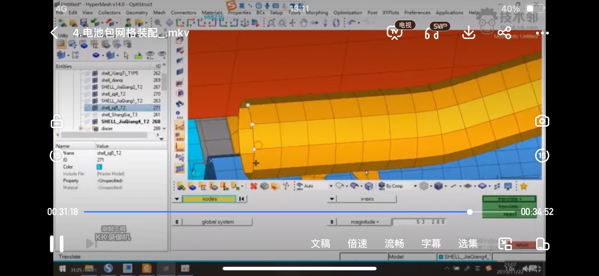The width and height of the screenshot is (599, 276).
Task: Open the By Comp visualization dropdown
Action: point(415,186)
